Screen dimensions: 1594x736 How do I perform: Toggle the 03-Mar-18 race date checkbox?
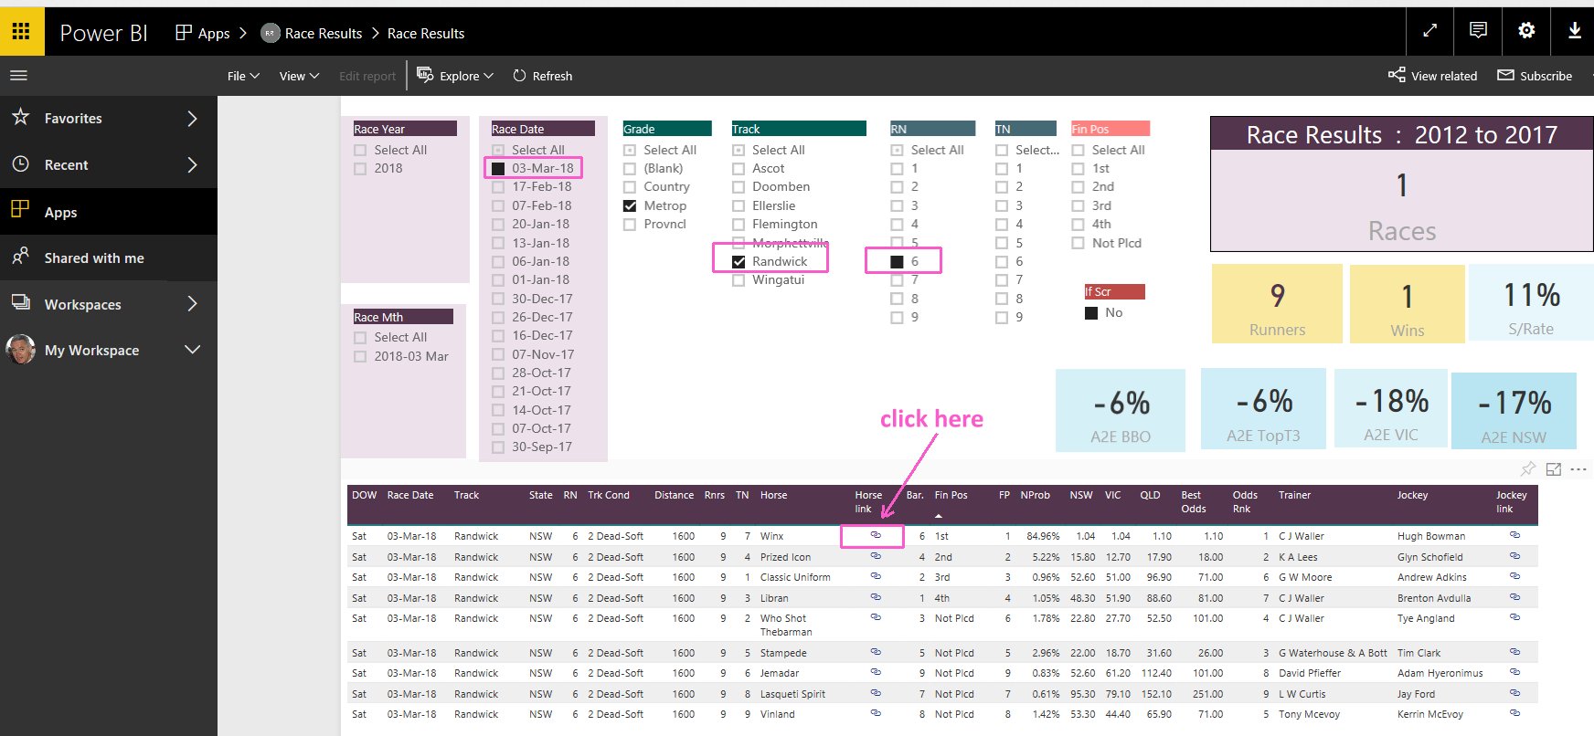tap(498, 168)
